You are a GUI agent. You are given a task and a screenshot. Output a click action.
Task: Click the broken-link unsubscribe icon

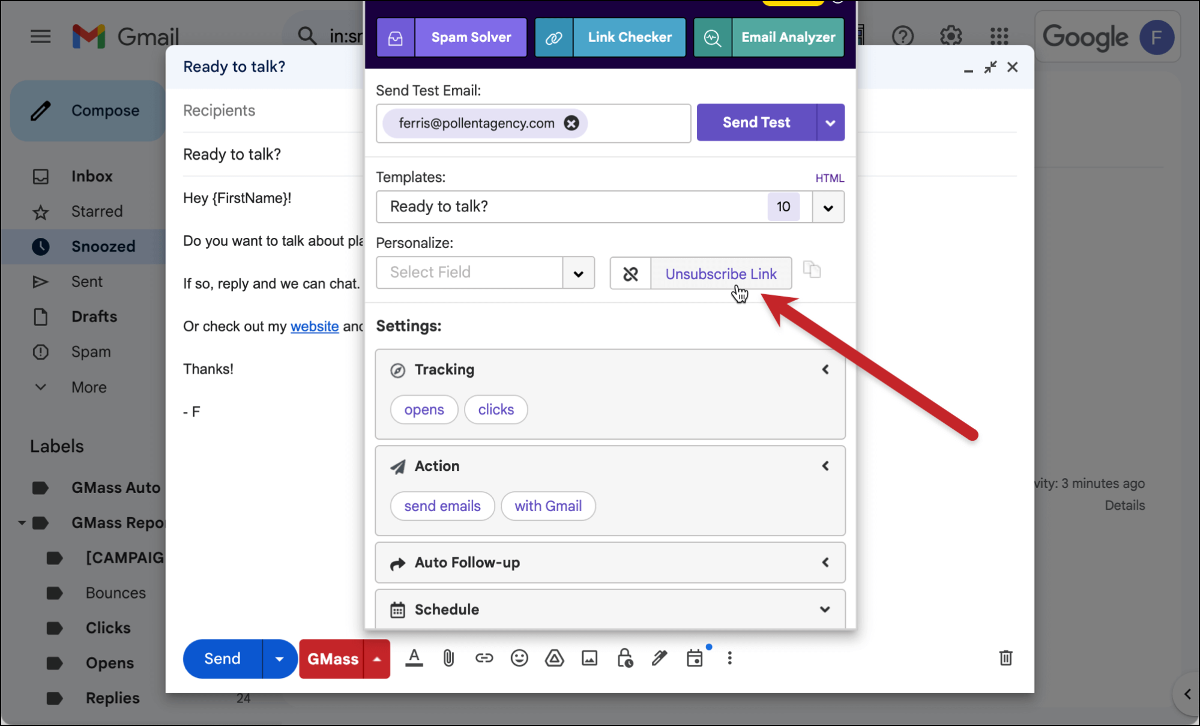pos(630,274)
